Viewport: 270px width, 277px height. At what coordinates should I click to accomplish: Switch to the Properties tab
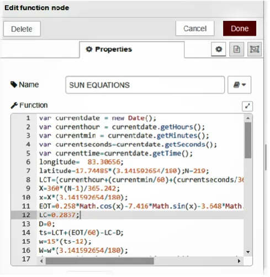pyautogui.click(x=132, y=50)
